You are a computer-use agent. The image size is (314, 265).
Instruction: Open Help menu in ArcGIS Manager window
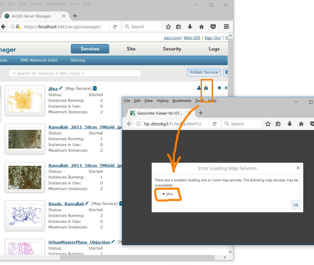tap(86, 4)
